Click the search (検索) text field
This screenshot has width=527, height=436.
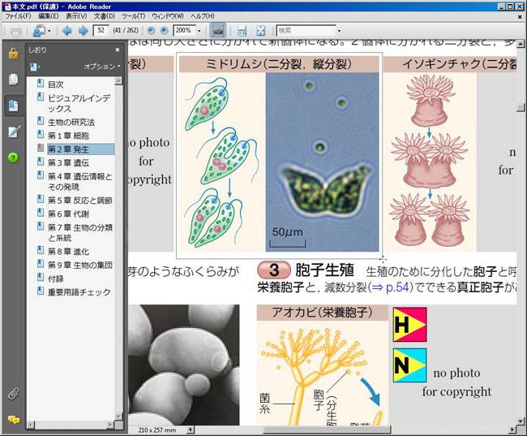(x=306, y=30)
